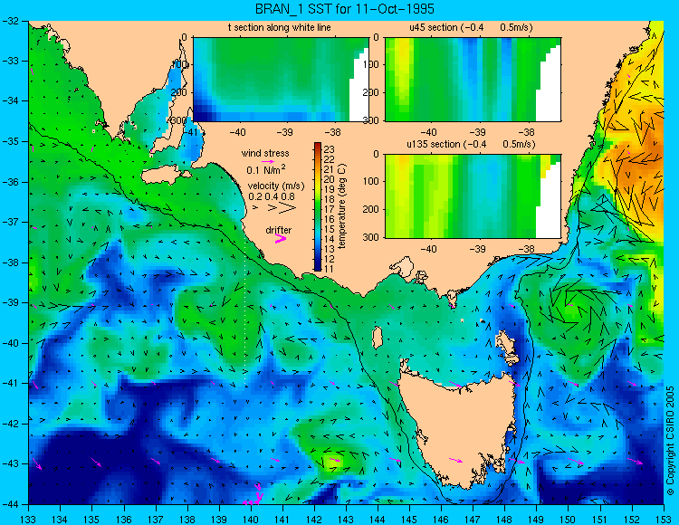Click King Island northwest of Tasmania

(378, 337)
